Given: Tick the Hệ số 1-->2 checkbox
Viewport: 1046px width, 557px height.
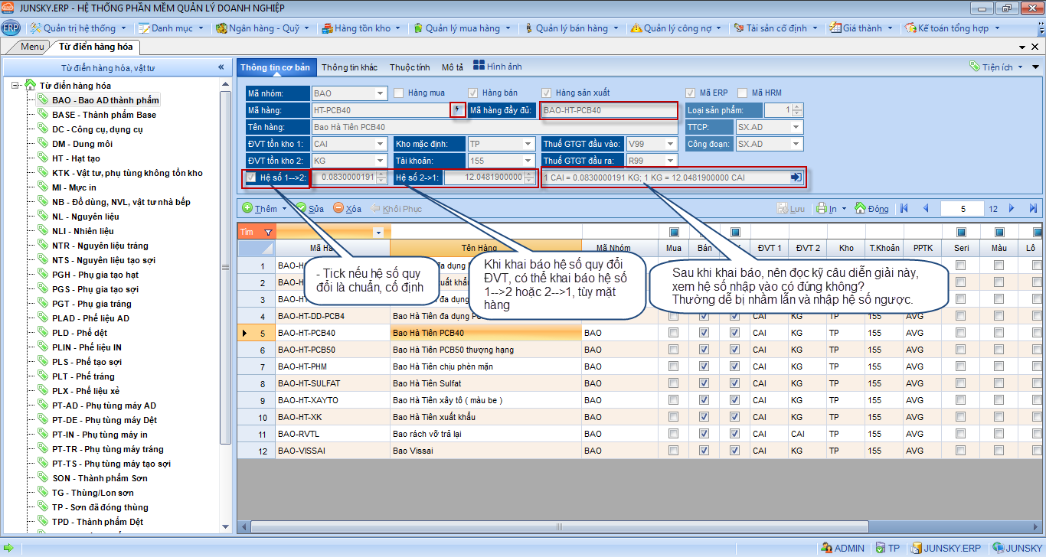Looking at the screenshot, I should [251, 178].
